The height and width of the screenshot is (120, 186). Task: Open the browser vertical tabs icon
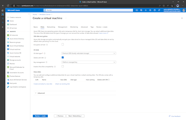point(3,10)
